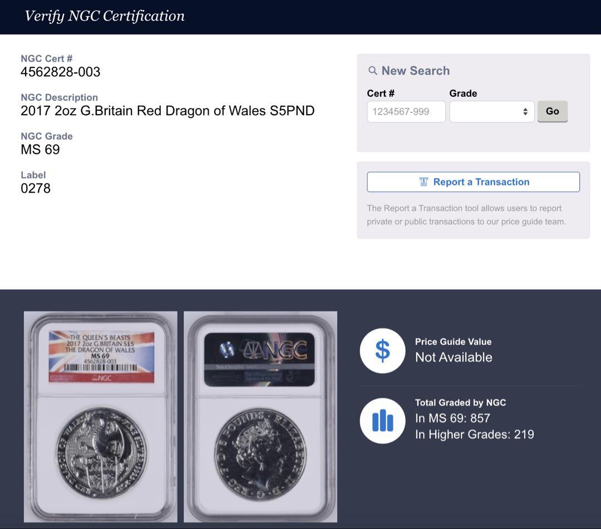Open the Grade dropdown
Screen dimensions: 601x529
[492, 111]
